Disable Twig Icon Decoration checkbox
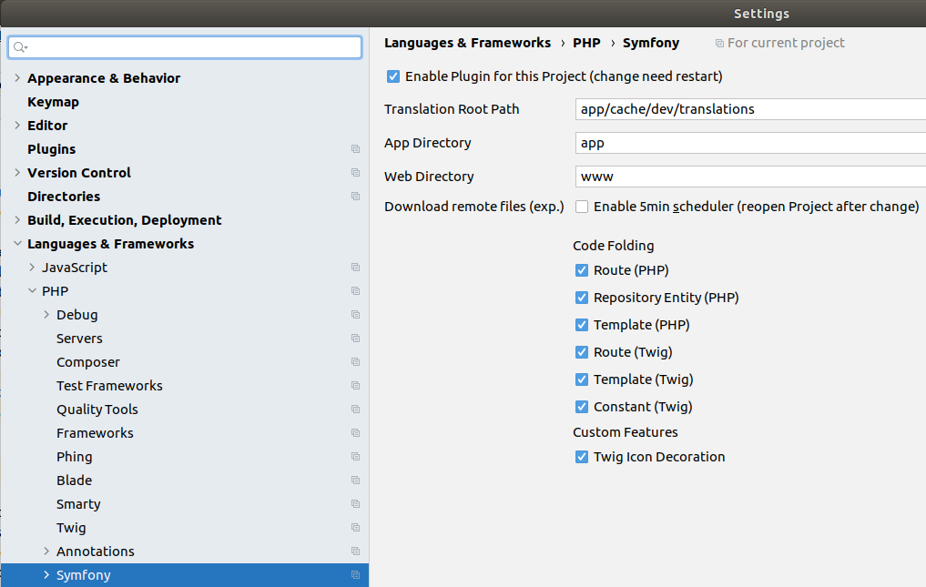The height and width of the screenshot is (587, 926). pos(582,457)
